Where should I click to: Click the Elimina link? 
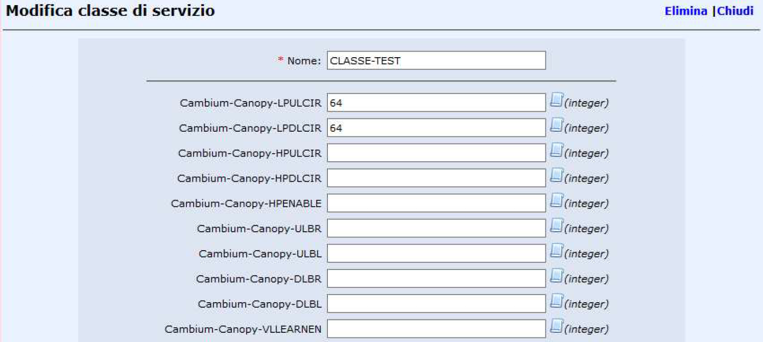click(x=685, y=11)
